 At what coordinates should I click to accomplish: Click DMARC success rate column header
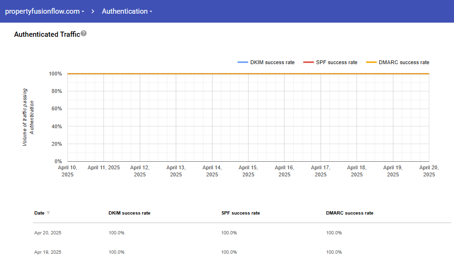[x=349, y=213]
